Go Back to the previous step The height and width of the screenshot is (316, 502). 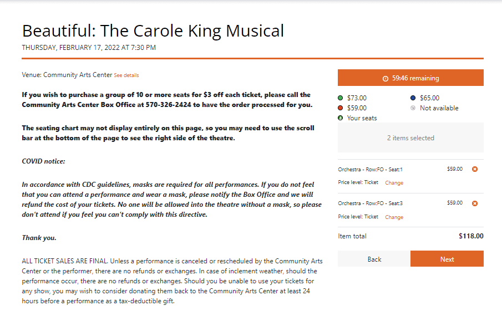[x=374, y=259]
